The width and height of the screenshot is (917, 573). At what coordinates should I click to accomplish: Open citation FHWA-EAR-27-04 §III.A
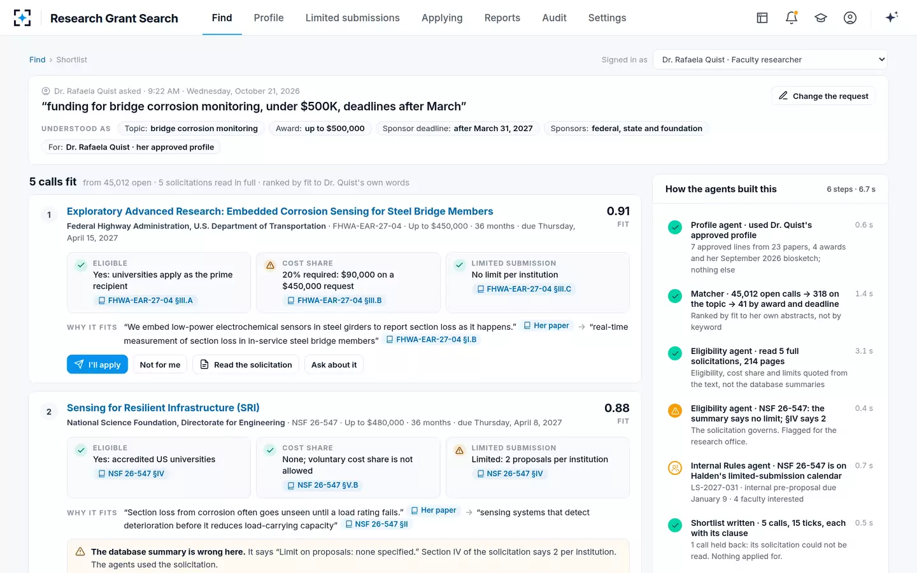coord(146,301)
